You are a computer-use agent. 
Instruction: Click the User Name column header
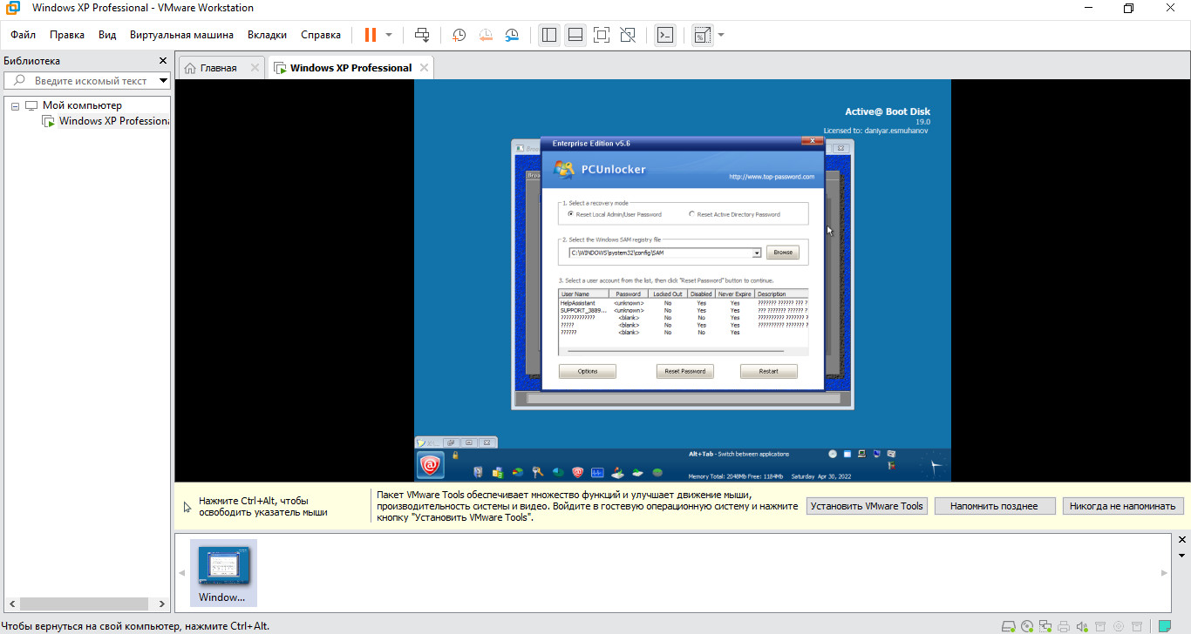click(x=582, y=294)
